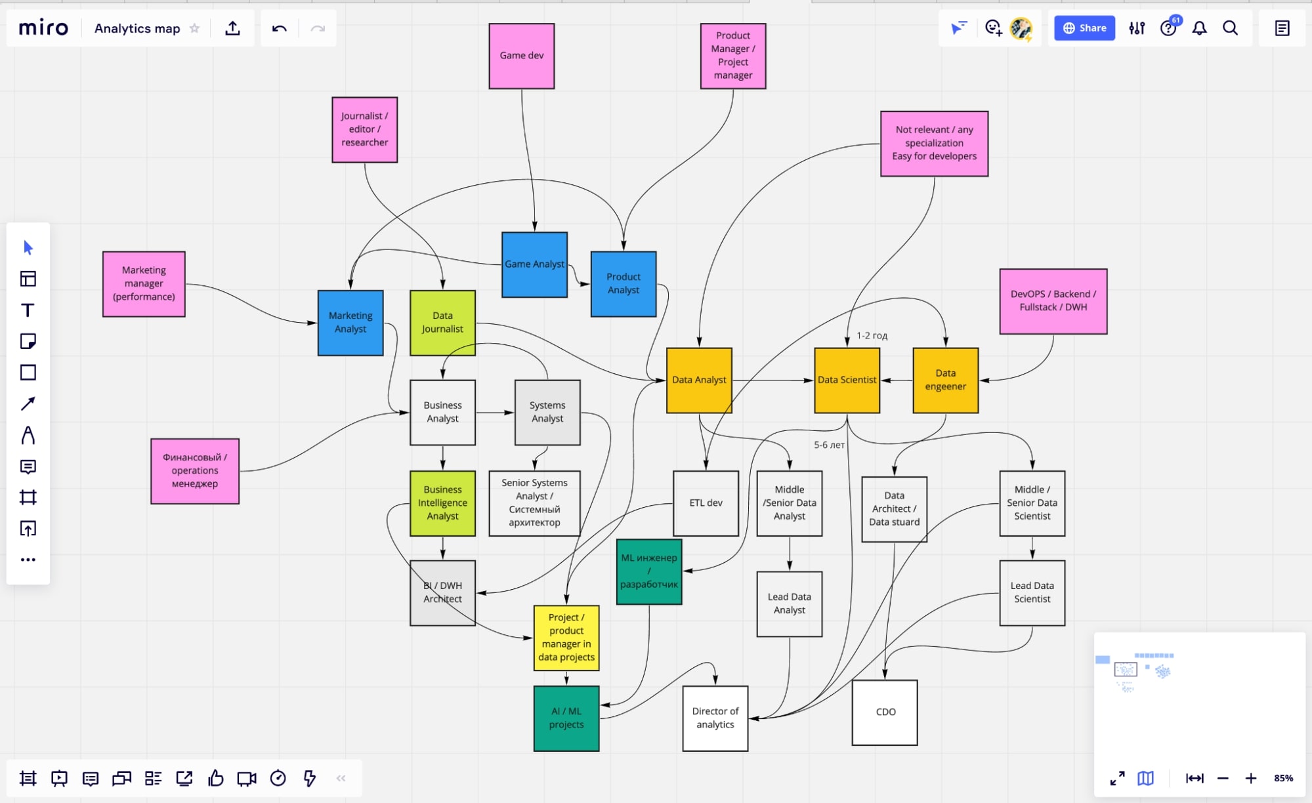
Task: Expand more tools with three dots
Action: coord(28,560)
